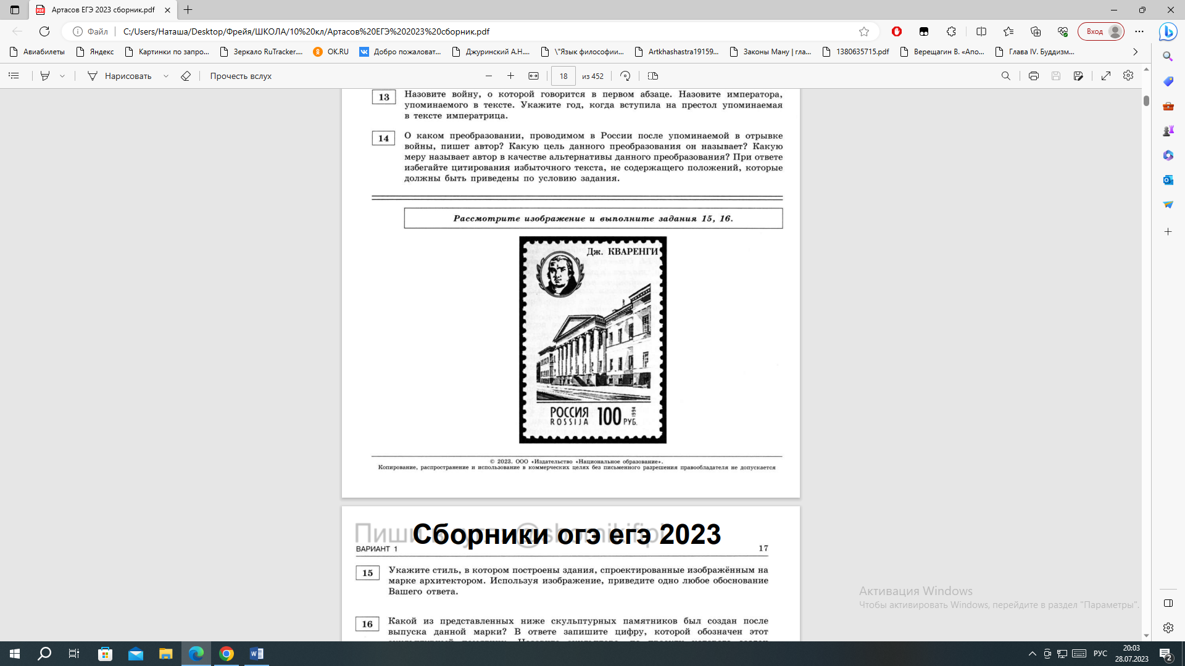1185x666 pixels.
Task: Rotate the PDF page
Action: [x=625, y=76]
